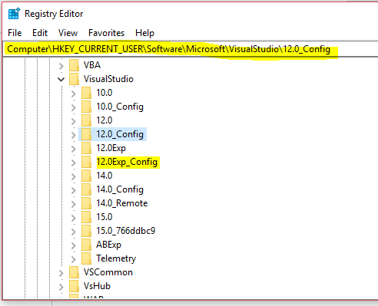Click the 10.0_Config folder icon

coord(86,107)
